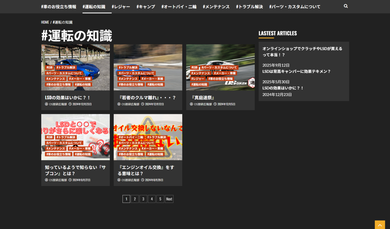Click author icon under LSDの効果はいかに article card
The width and height of the screenshot is (390, 229).
[46, 104]
